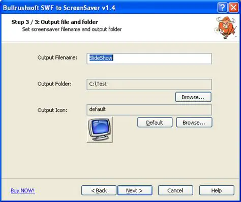Click the monitor screensaver icon preview
Screen dimensions: 241x202
(100, 129)
